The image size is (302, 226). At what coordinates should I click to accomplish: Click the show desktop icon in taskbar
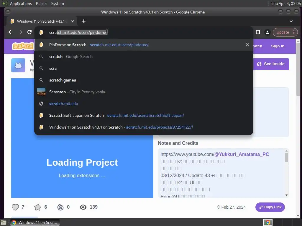[4, 222]
